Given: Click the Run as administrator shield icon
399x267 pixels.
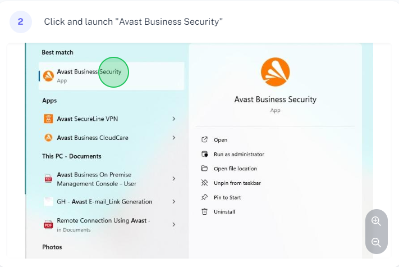Looking at the screenshot, I should click(205, 154).
